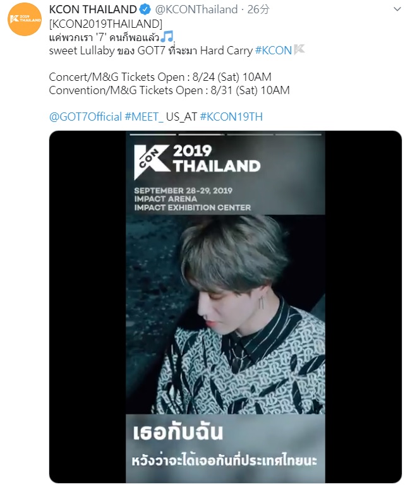410x492 pixels.
Task: Jump to first story progress segment
Action: 153,135
